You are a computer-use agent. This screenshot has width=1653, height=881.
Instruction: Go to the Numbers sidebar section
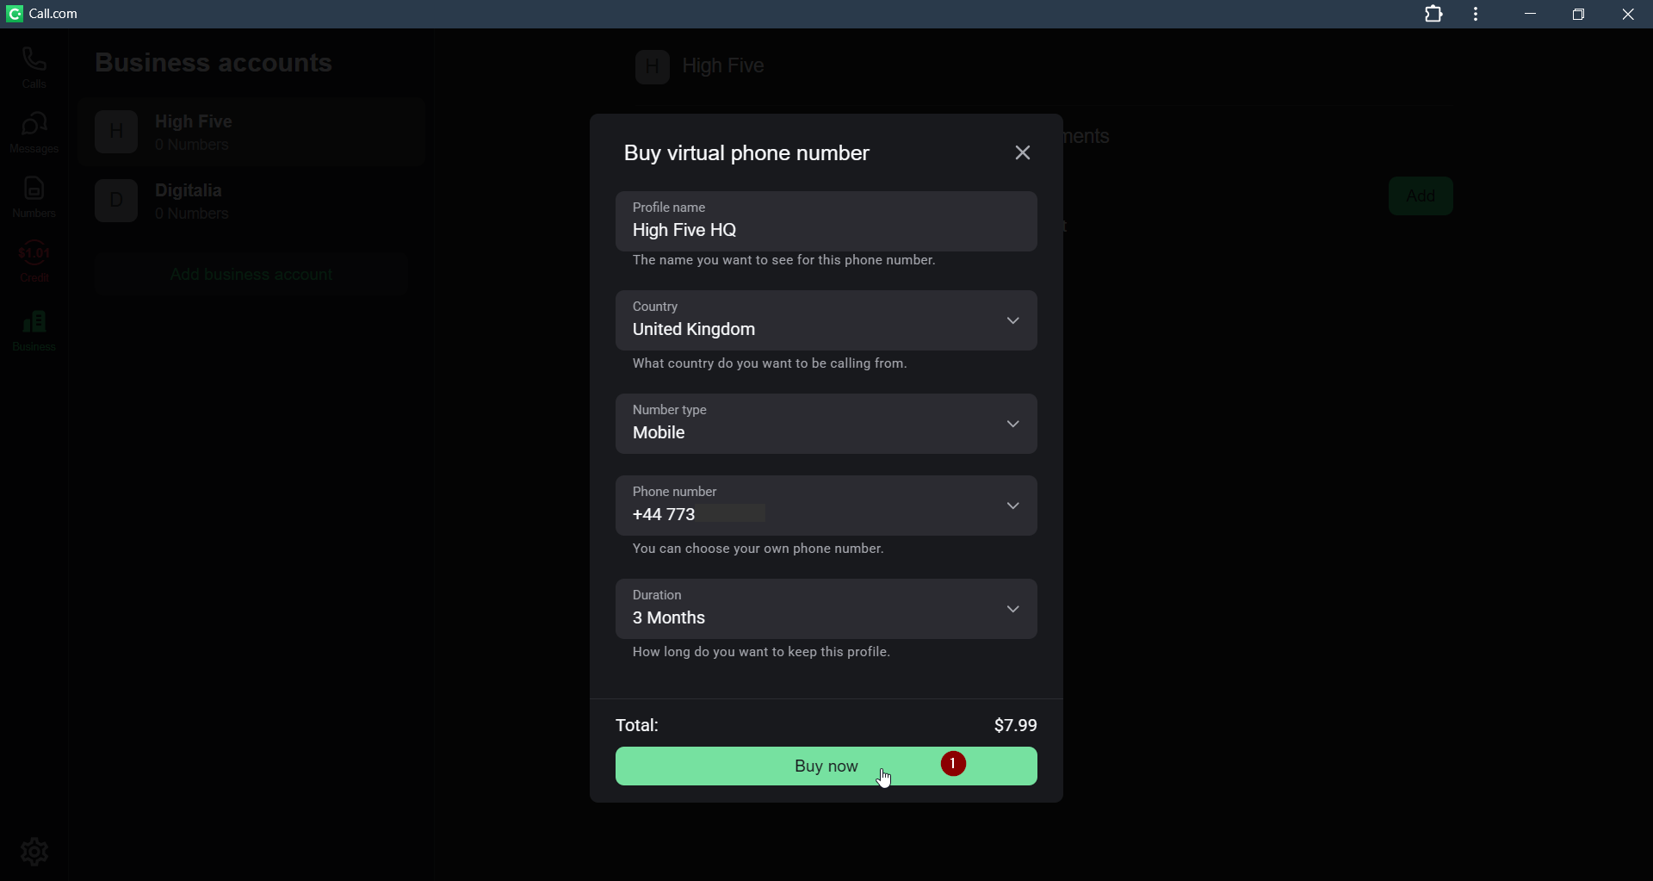coord(34,197)
